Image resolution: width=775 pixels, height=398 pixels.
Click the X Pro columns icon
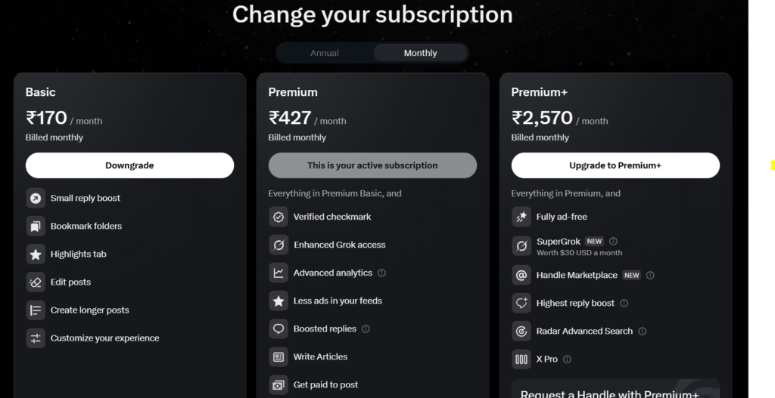[521, 359]
